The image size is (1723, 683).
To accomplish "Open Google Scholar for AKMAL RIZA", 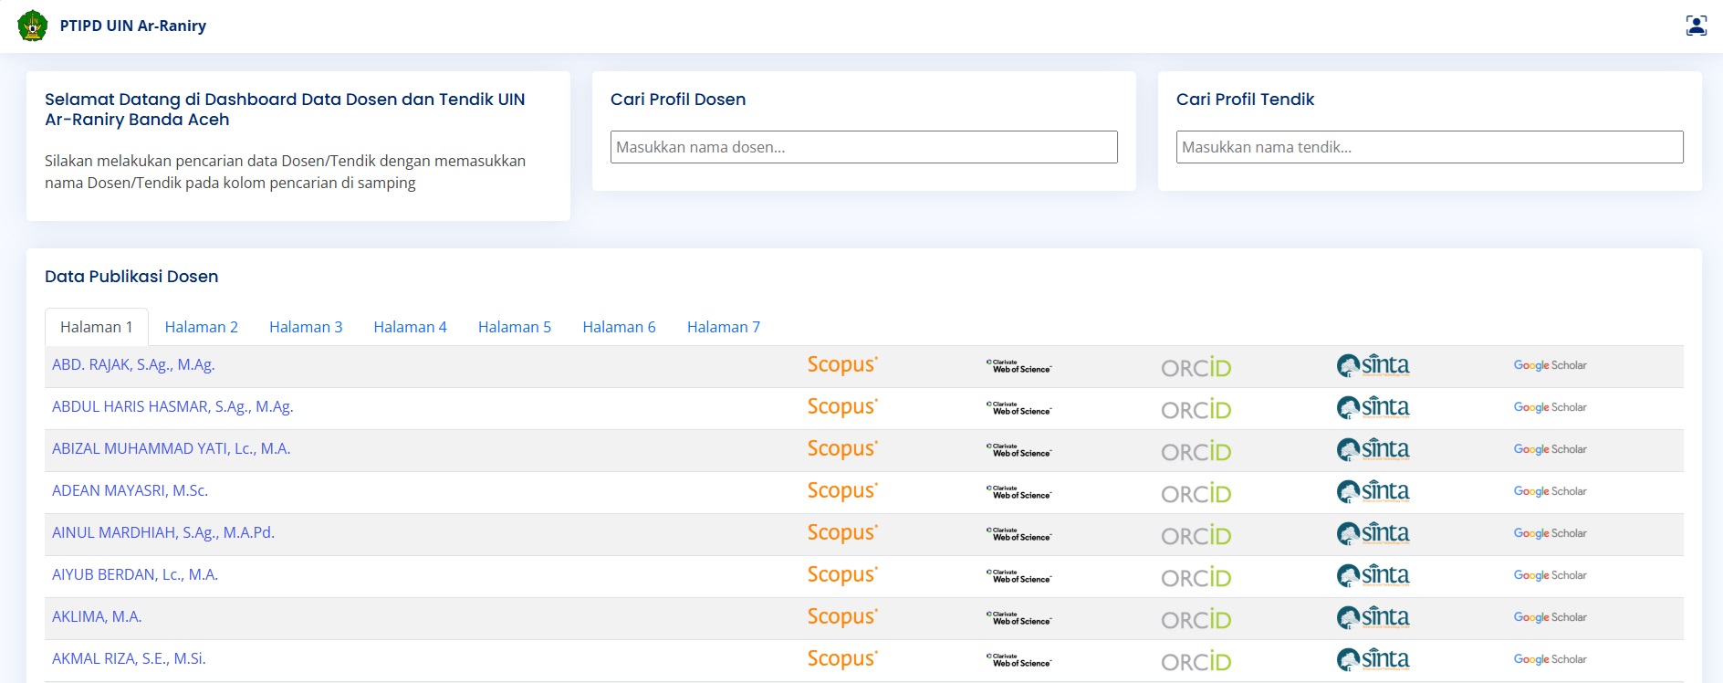I will pyautogui.click(x=1550, y=659).
